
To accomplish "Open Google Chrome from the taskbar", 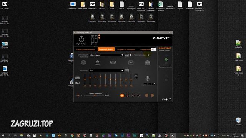I will pos(72,135).
